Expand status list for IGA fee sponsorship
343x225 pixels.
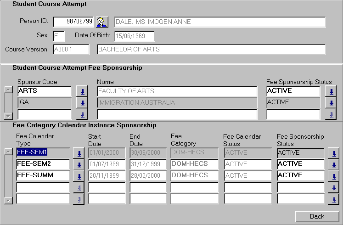[331, 103]
